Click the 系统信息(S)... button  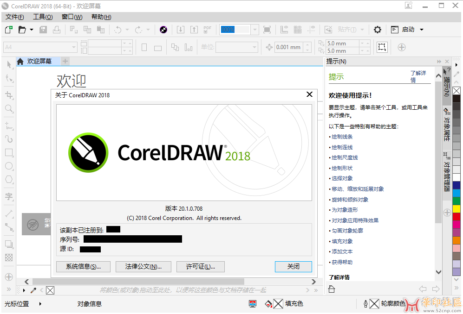tap(83, 267)
